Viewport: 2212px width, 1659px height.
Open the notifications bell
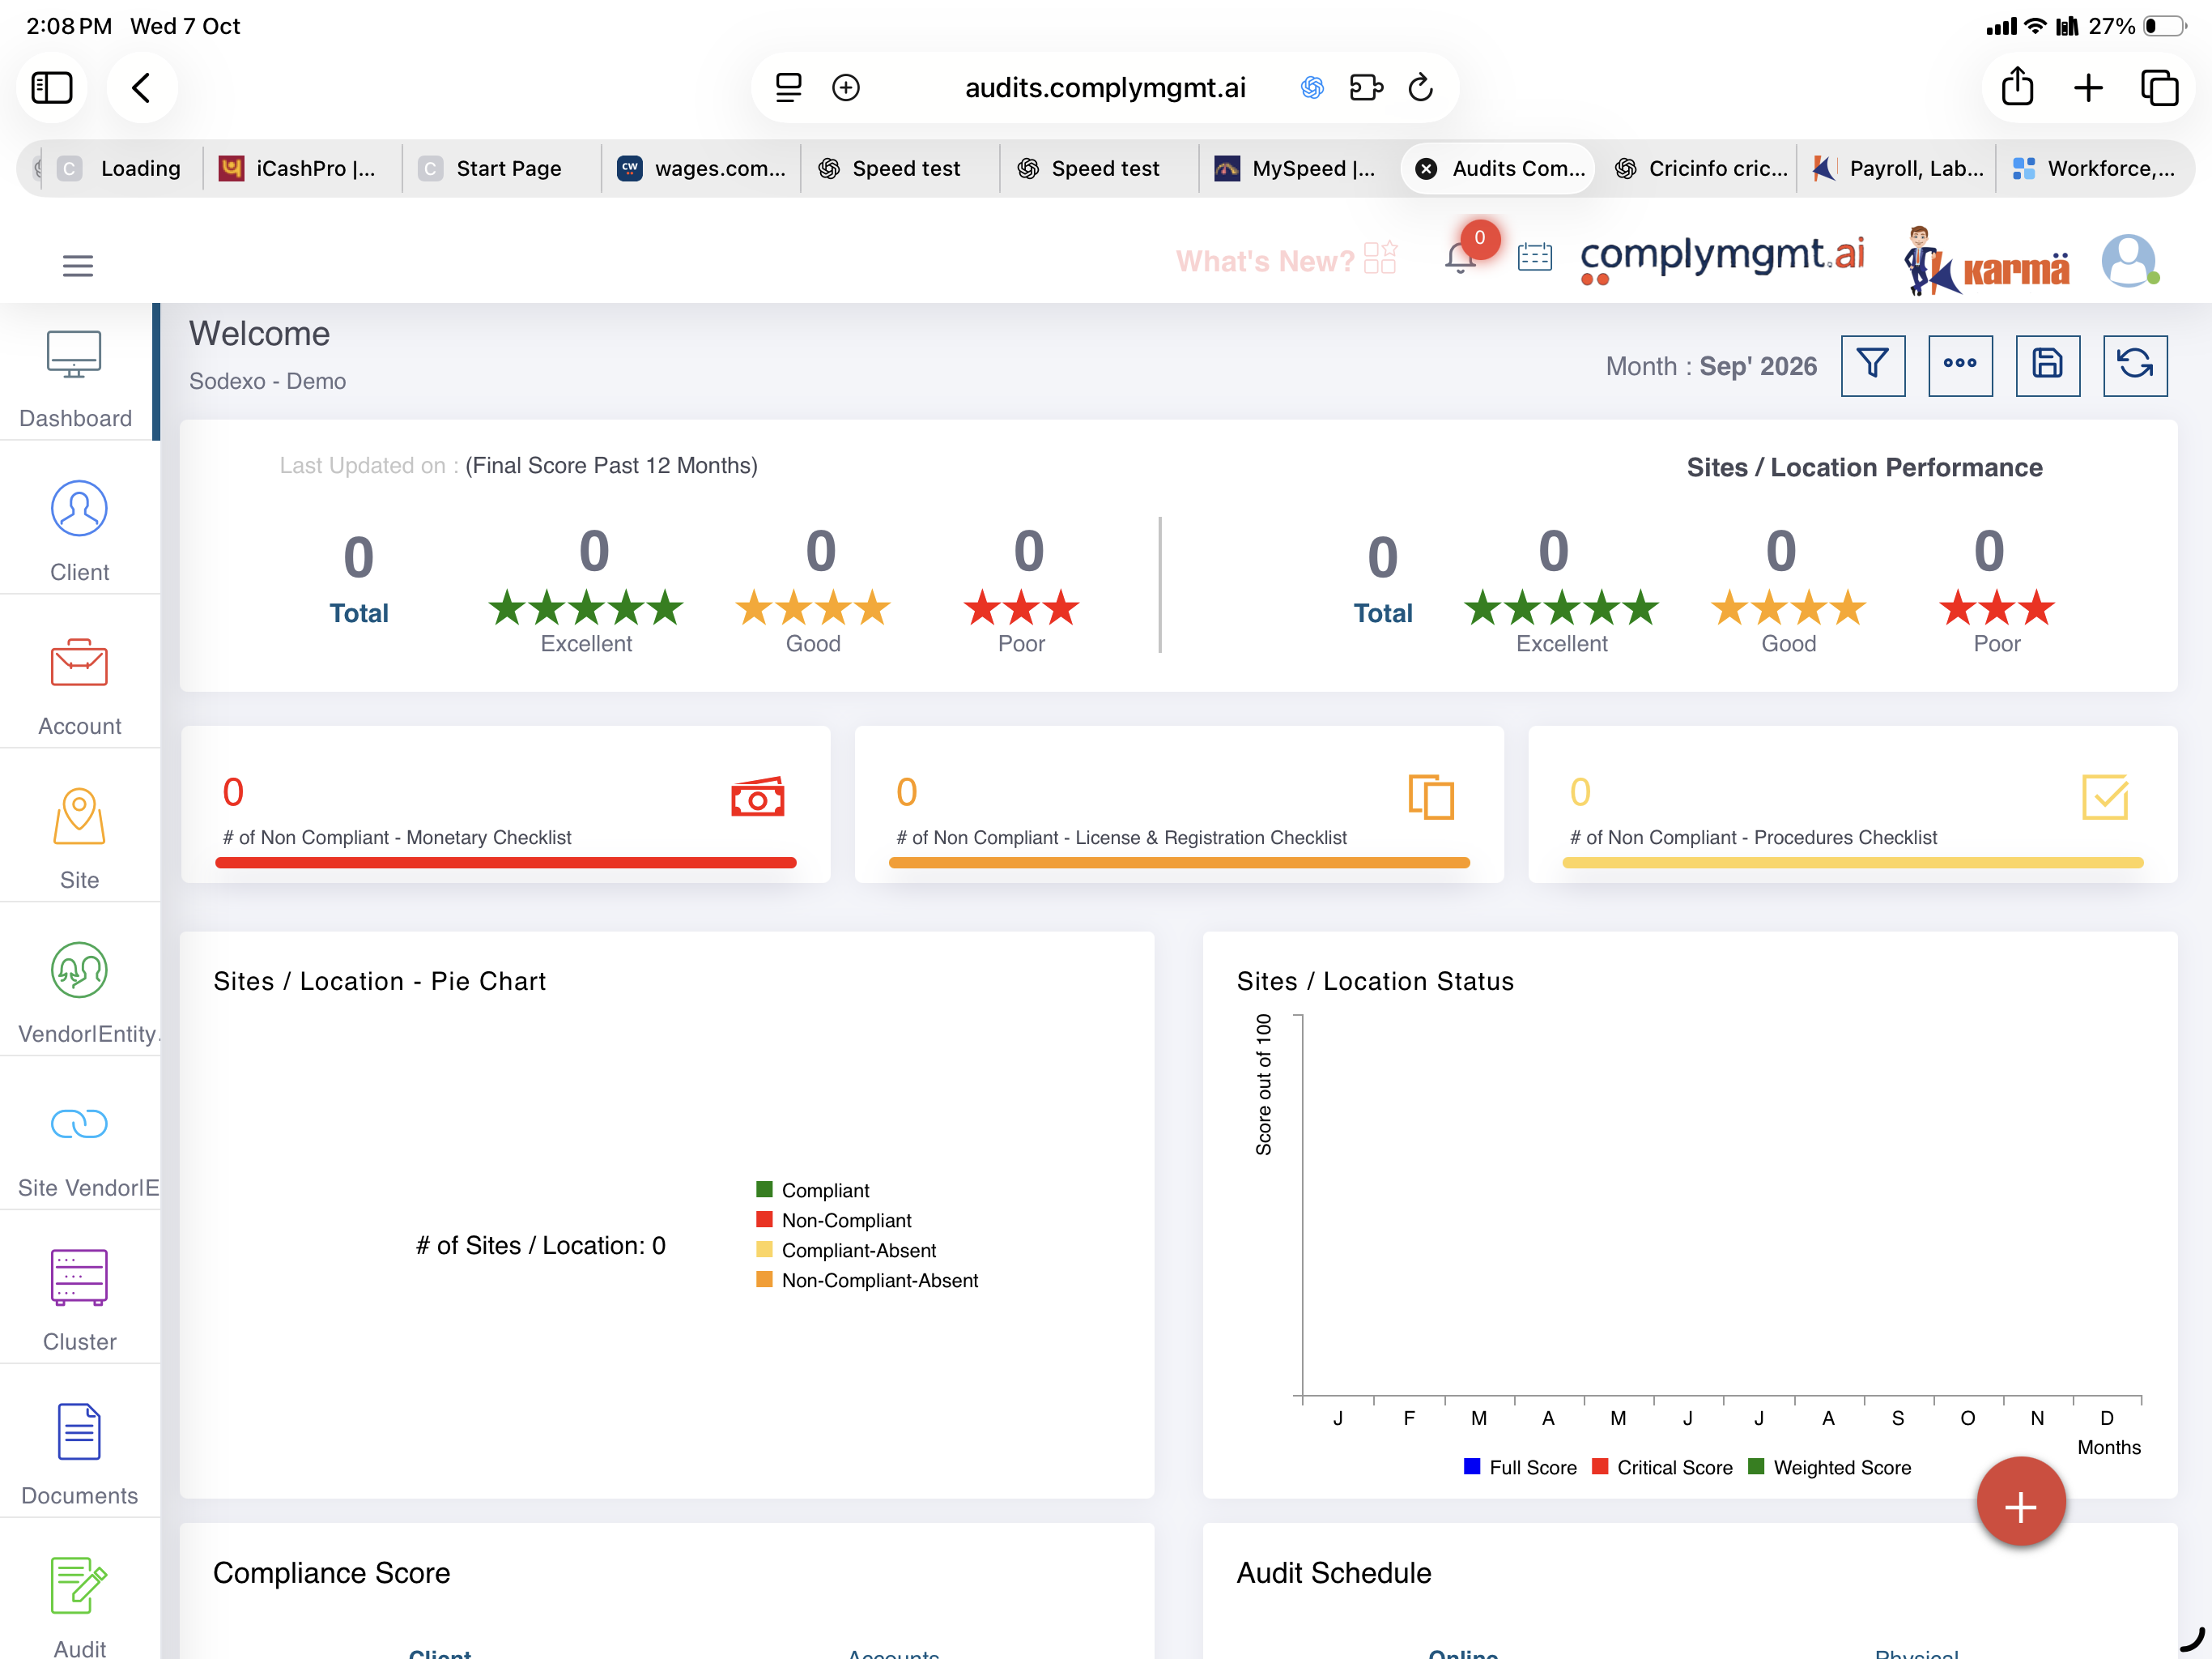1461,257
